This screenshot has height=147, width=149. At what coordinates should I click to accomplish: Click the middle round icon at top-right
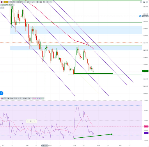click(x=144, y=2)
